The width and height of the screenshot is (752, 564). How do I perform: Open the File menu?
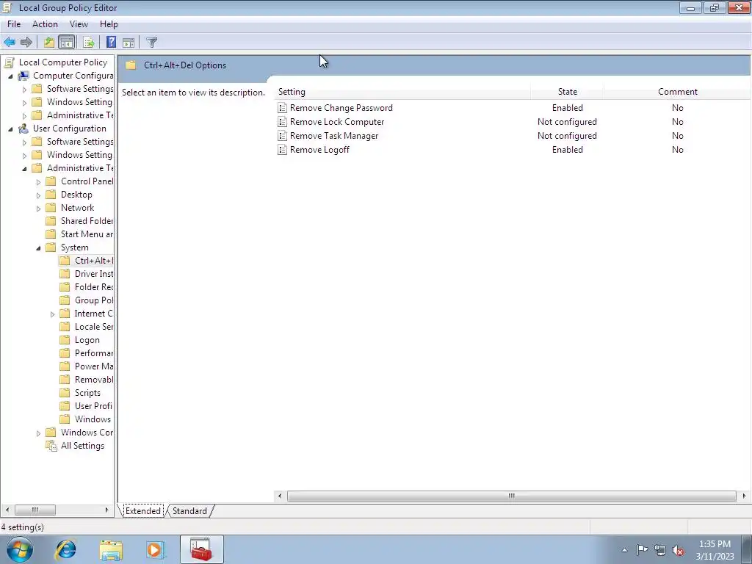[14, 24]
